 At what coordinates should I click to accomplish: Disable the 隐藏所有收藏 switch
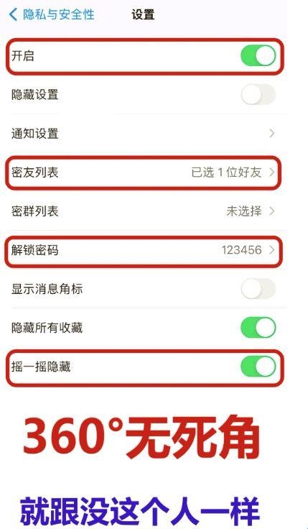click(258, 328)
